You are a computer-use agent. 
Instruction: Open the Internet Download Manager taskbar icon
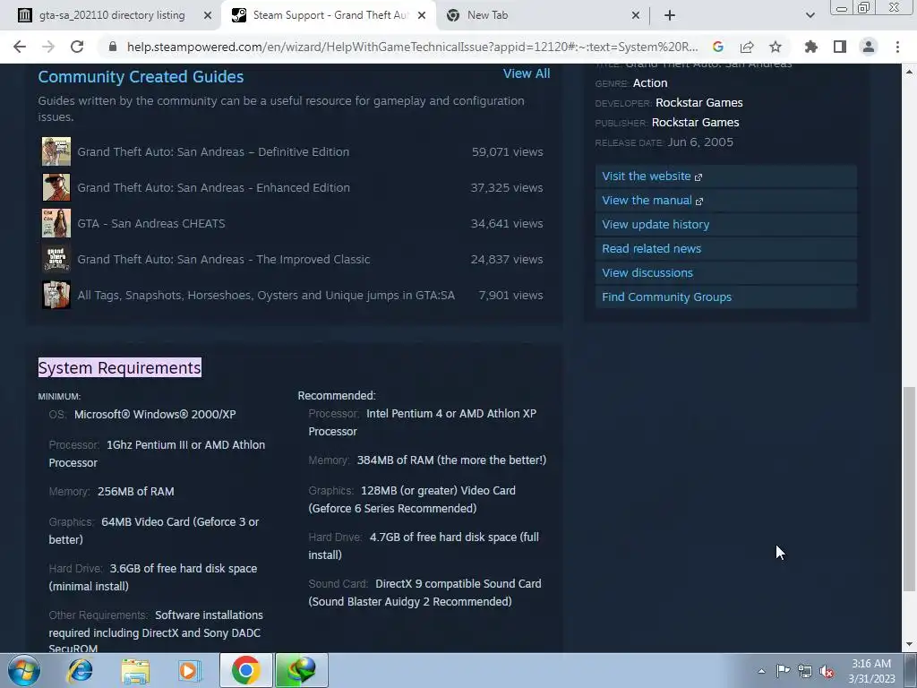[301, 670]
